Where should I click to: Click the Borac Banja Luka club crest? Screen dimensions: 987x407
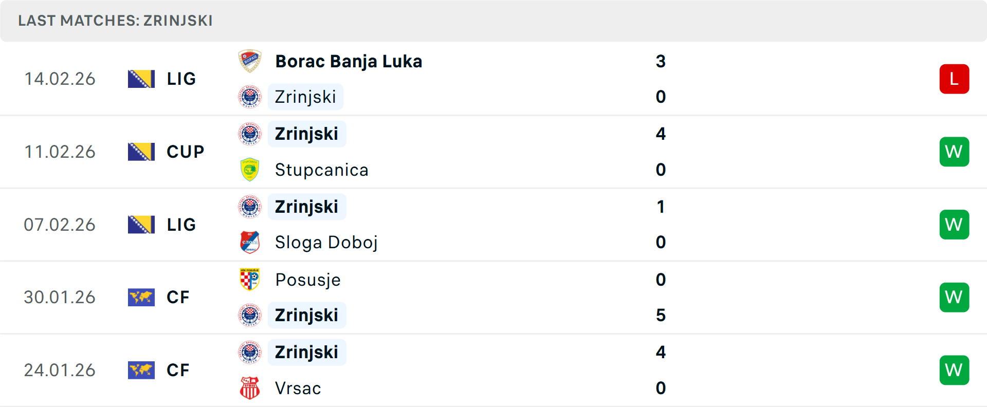coord(250,61)
